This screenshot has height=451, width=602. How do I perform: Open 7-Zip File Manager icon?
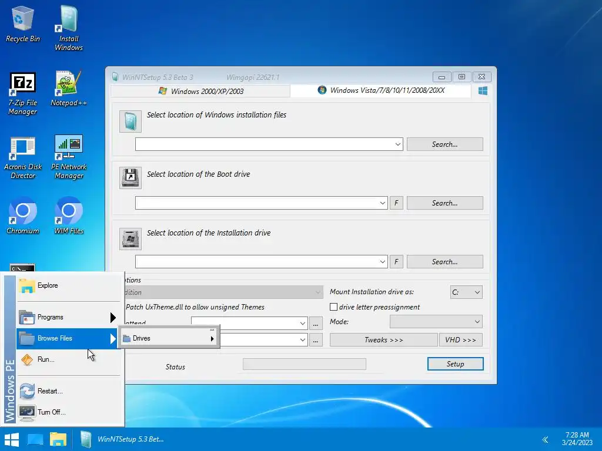(23, 93)
